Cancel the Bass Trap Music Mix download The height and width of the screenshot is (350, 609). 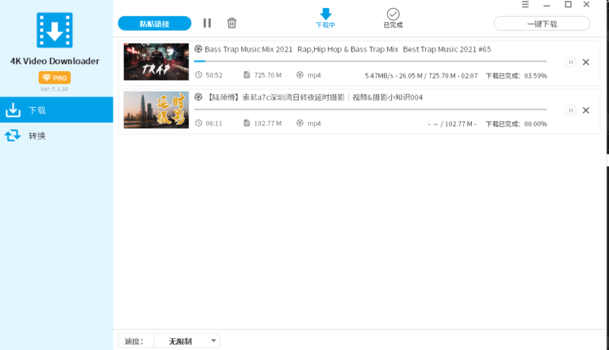click(x=586, y=62)
